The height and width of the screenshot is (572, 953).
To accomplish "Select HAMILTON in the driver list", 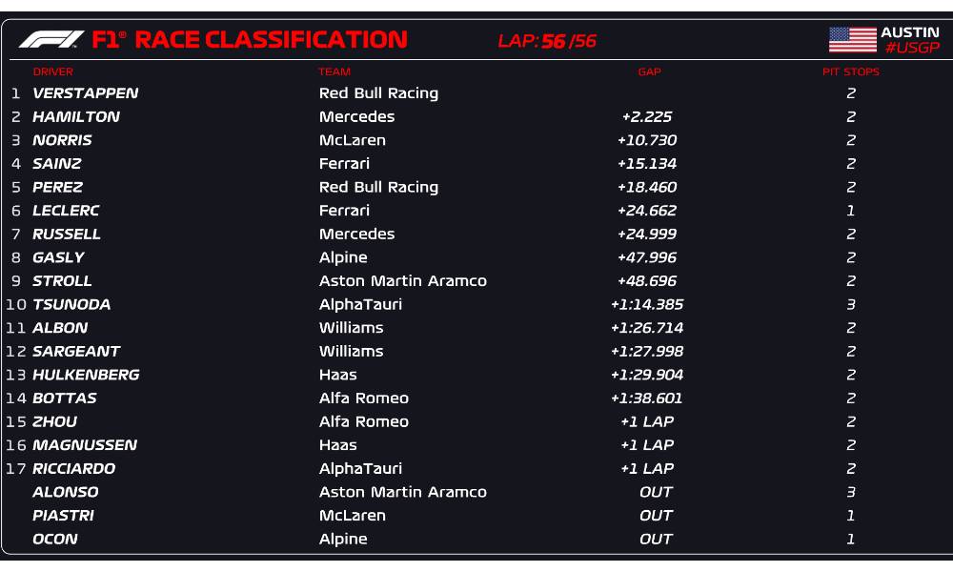I will [x=76, y=116].
